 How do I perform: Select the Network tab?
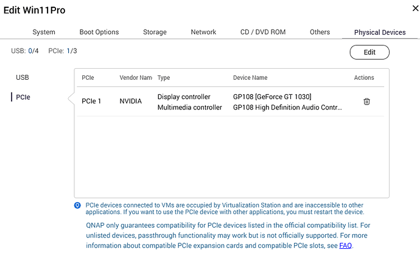tap(203, 32)
